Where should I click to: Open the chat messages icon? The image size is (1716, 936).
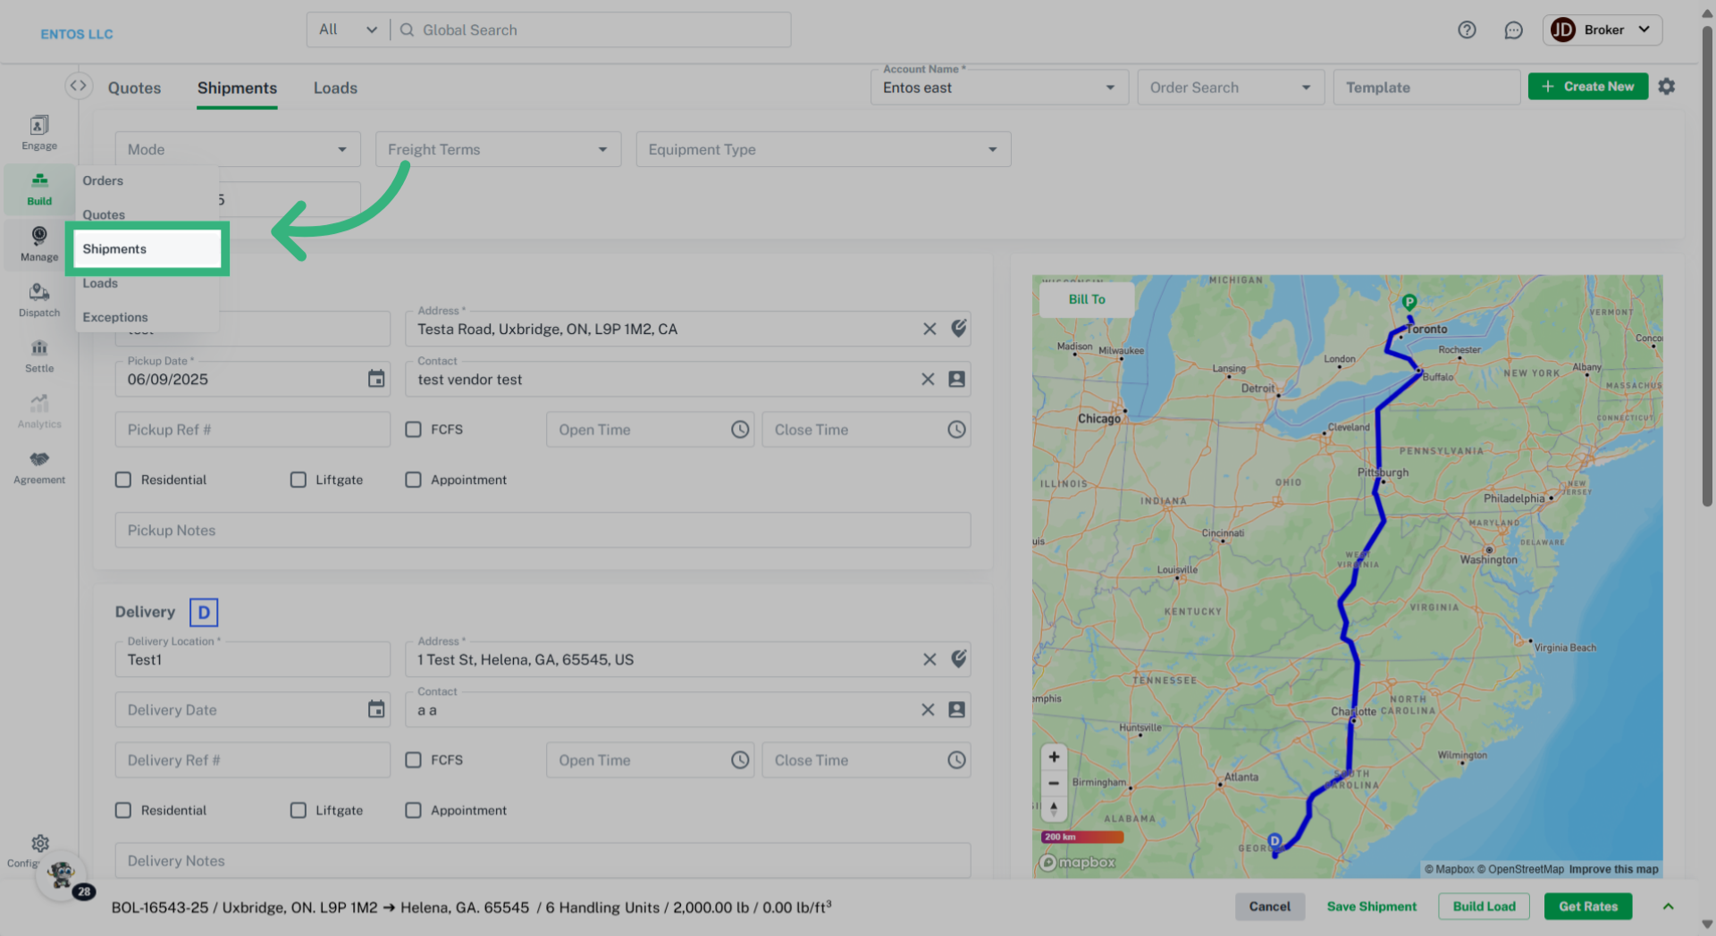pos(1513,30)
